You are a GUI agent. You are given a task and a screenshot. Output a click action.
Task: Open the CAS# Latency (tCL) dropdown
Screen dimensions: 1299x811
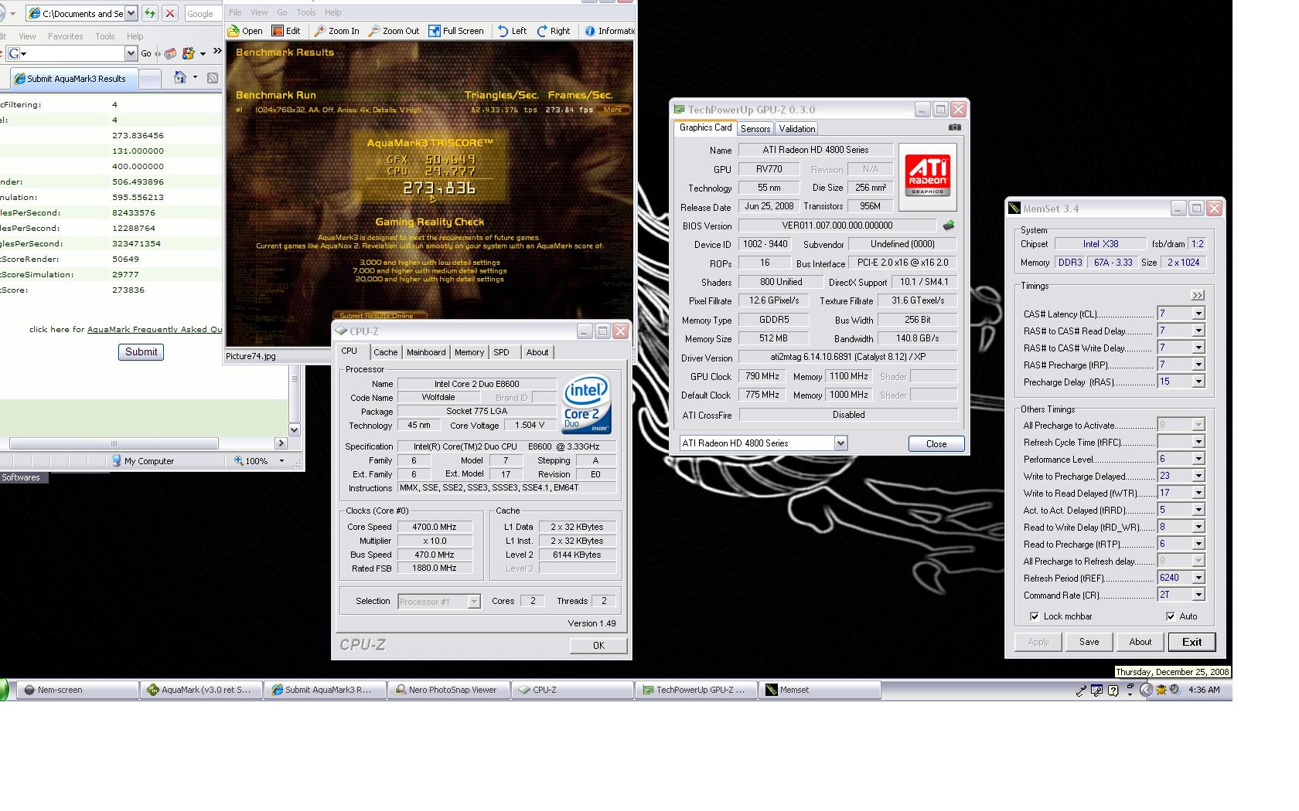1198,314
